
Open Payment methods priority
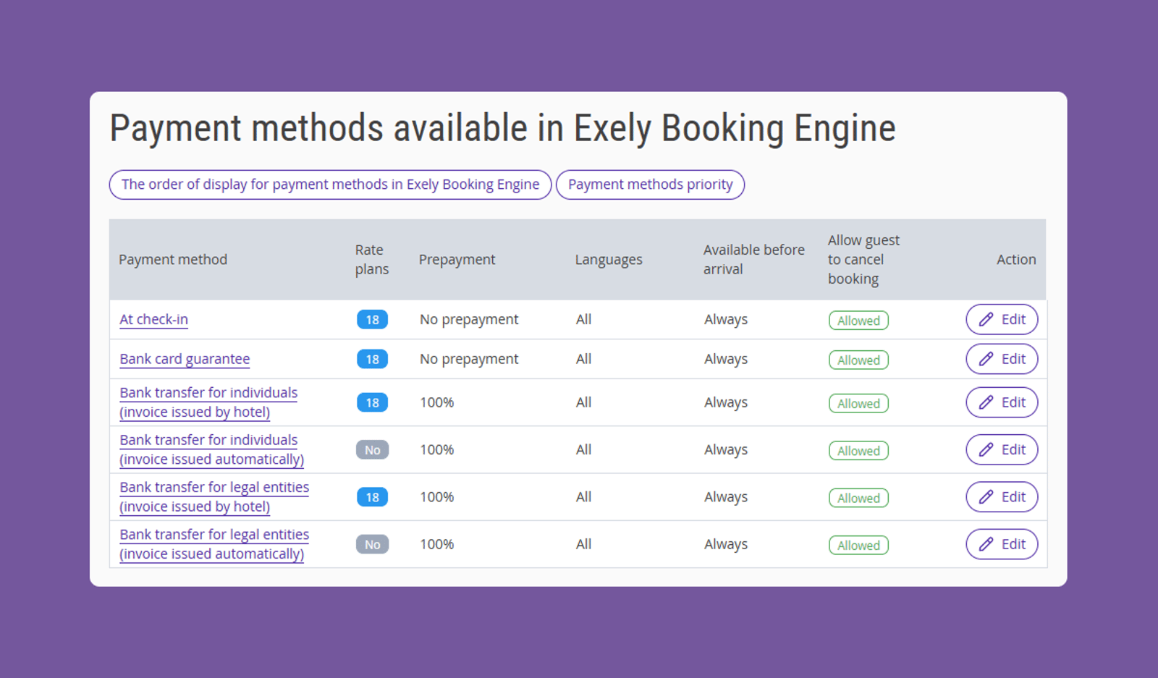tap(650, 185)
